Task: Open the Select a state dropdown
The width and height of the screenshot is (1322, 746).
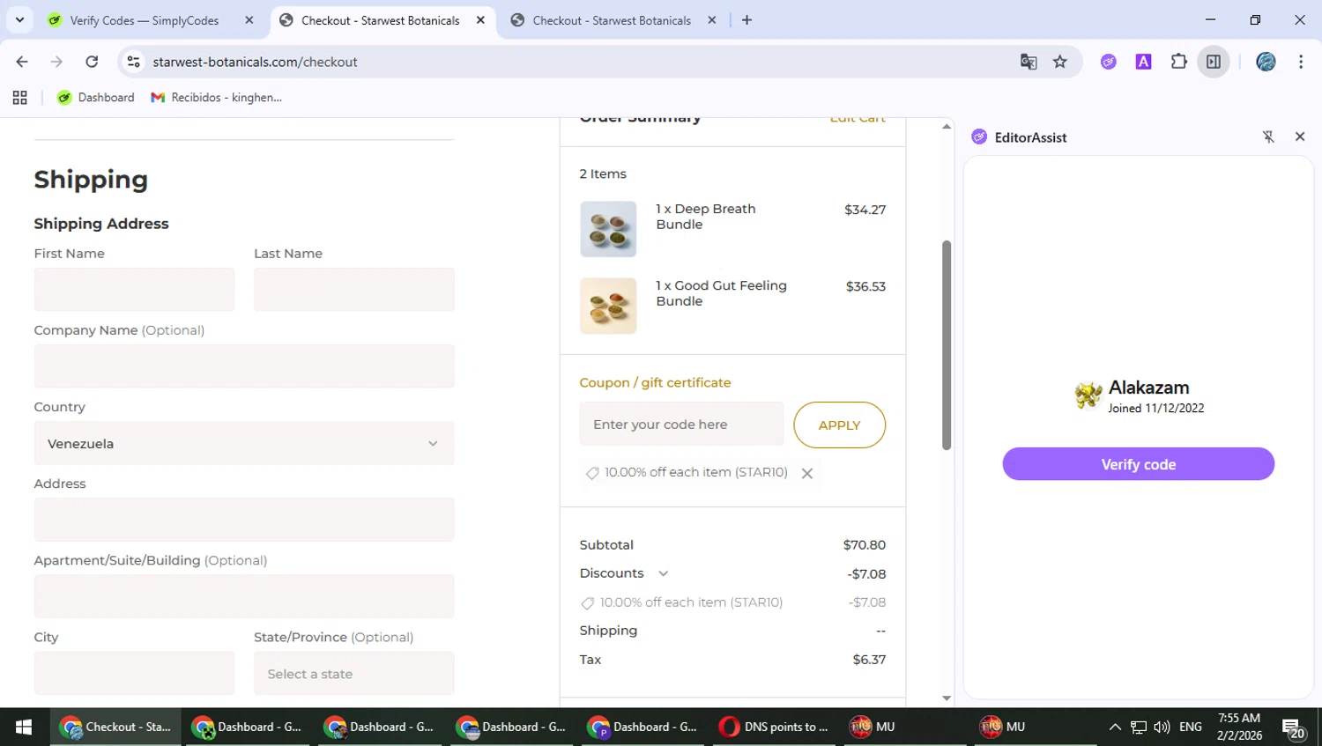Action: 354,673
